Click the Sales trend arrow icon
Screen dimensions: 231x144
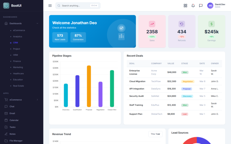(x=152, y=24)
